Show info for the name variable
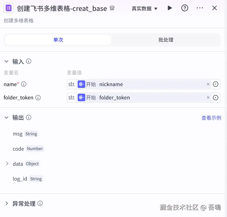 click(24, 84)
